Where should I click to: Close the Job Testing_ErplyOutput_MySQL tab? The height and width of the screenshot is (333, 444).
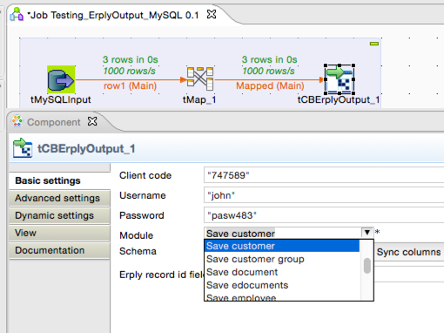[x=212, y=14]
